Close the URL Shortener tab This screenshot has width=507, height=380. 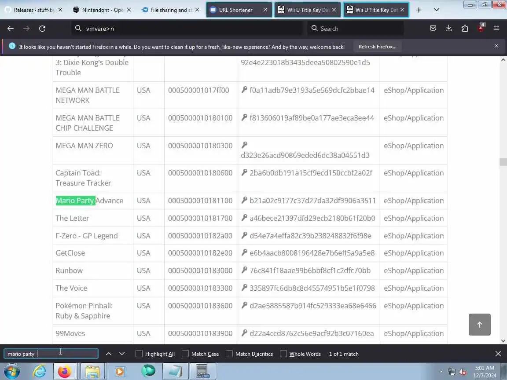(x=265, y=10)
